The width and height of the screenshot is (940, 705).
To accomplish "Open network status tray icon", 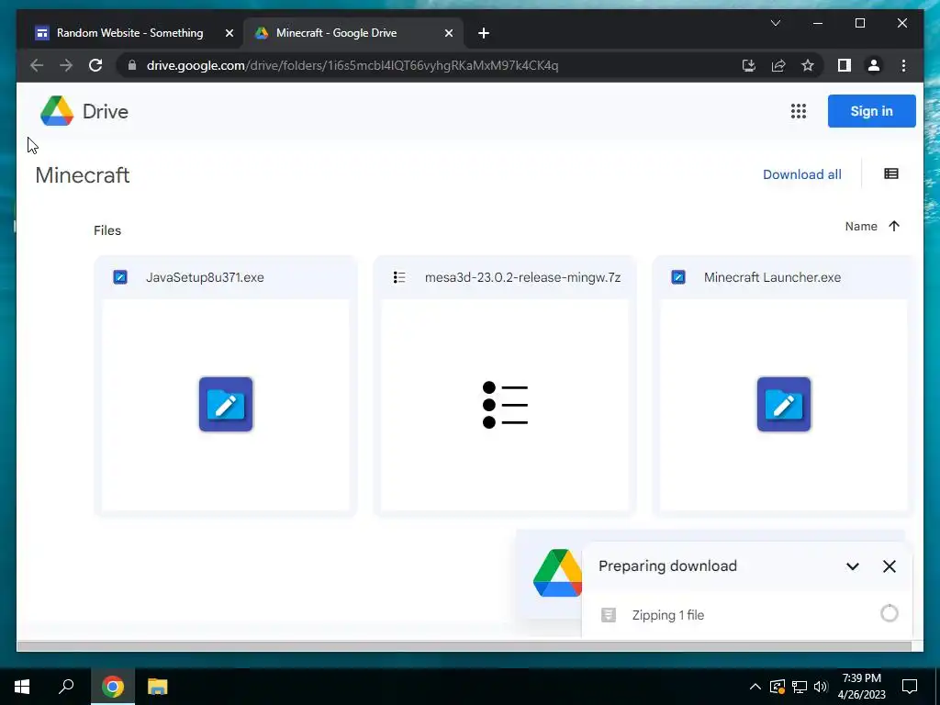I will click(x=800, y=687).
